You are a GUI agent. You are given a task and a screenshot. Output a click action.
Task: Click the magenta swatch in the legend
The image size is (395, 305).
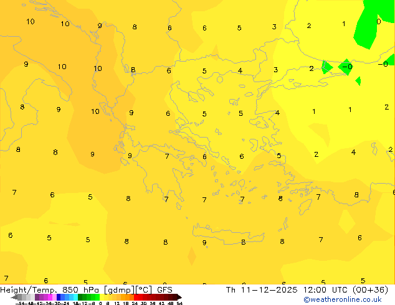pos(50,297)
